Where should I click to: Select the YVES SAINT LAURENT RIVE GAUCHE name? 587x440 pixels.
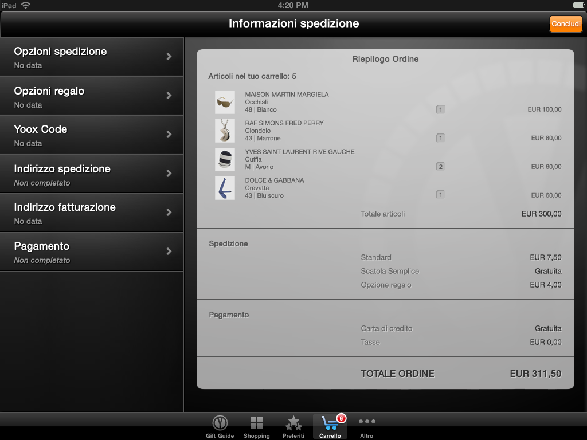[299, 151]
